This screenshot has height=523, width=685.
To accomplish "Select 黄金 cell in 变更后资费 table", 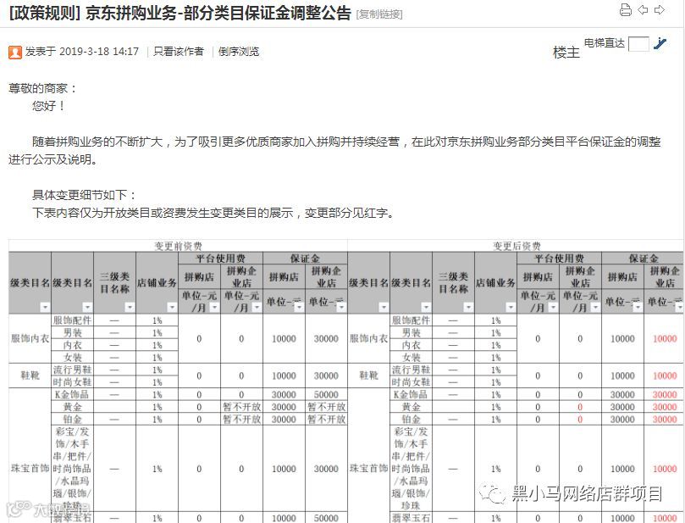I will [412, 407].
